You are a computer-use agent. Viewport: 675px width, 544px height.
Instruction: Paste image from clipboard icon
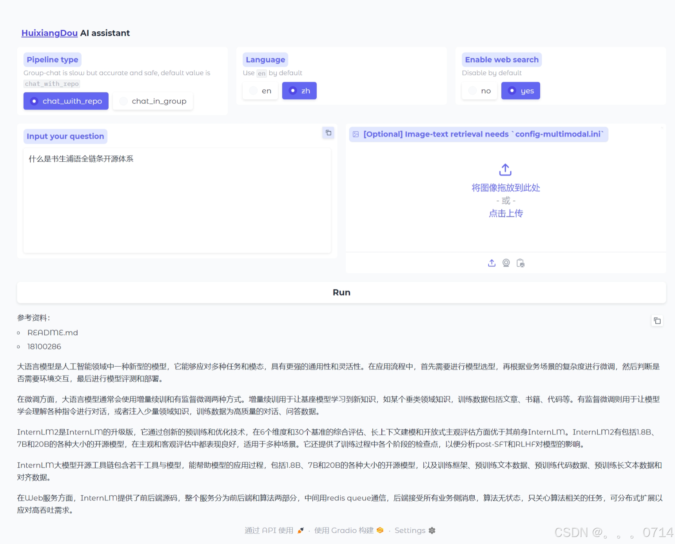pos(520,263)
